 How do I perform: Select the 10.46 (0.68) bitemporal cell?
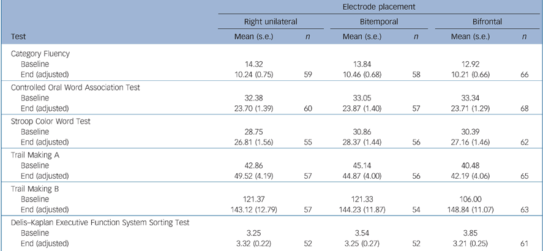[366, 74]
